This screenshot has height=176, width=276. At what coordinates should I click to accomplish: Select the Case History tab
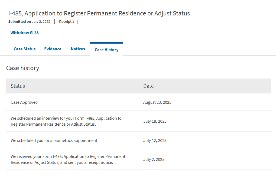pos(106,50)
